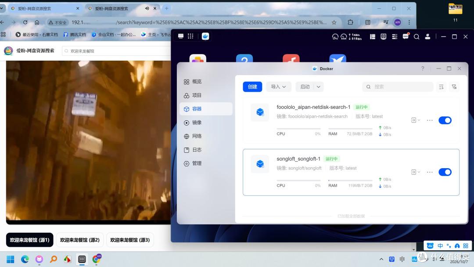This screenshot has height=267, width=474.
Task: Switch to first Chrome tab 爱盼-网盘资源搜索
Action: click(x=45, y=8)
